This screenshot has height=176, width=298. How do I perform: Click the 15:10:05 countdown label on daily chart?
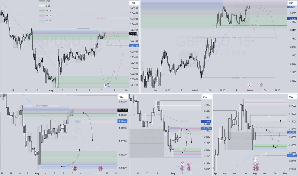[x=206, y=128]
